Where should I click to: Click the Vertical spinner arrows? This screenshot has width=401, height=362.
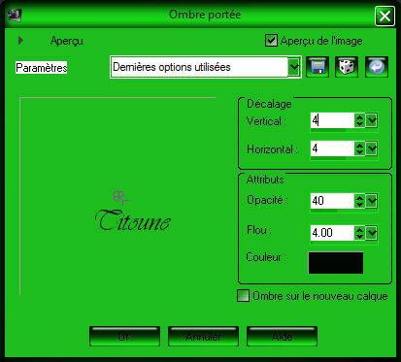pyautogui.click(x=359, y=120)
